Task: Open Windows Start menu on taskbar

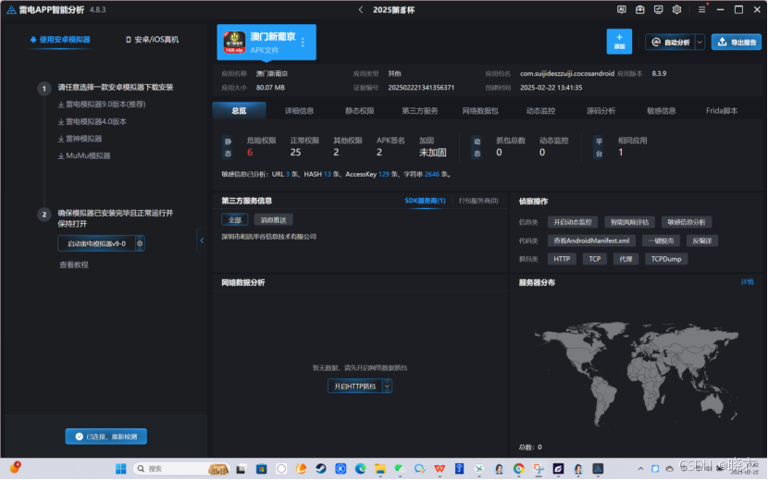Action: coord(120,469)
